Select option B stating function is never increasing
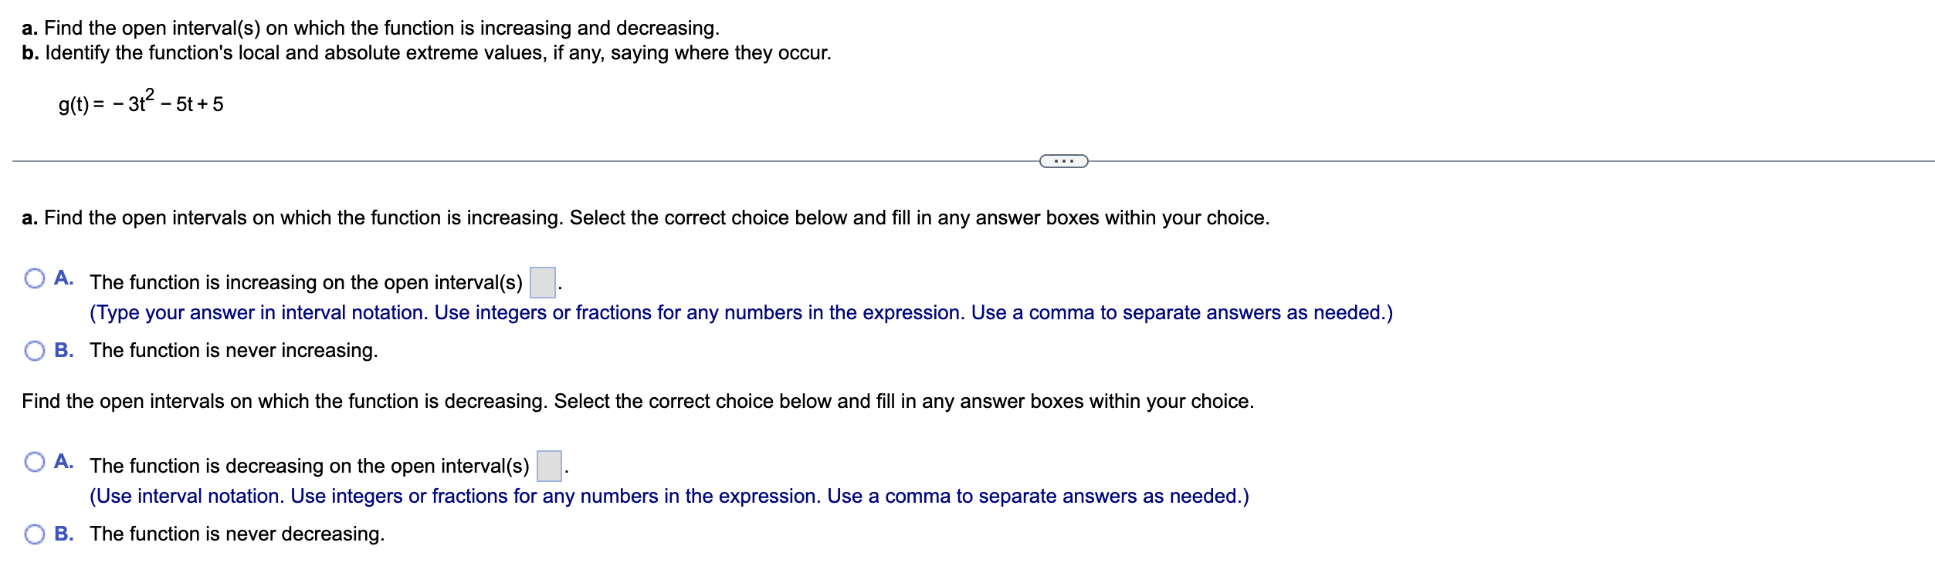The height and width of the screenshot is (566, 1935). (x=36, y=350)
